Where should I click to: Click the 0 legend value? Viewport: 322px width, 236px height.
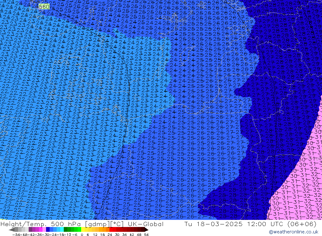tap(82, 235)
